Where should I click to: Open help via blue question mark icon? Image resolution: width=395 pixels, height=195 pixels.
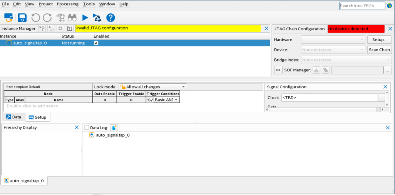(x=110, y=18)
